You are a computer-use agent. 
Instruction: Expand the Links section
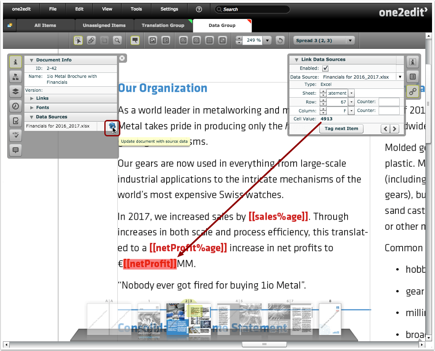pos(32,98)
